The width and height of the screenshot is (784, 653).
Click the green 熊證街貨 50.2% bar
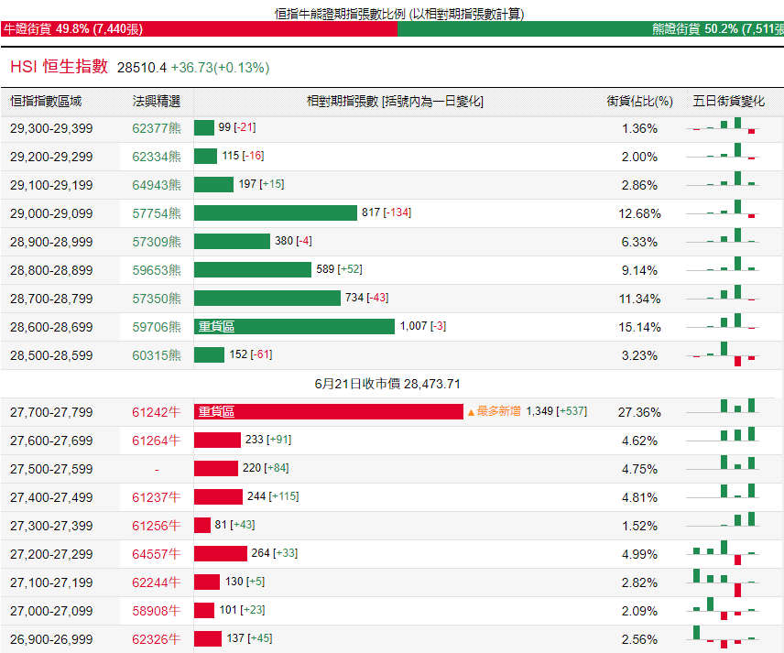(591, 29)
